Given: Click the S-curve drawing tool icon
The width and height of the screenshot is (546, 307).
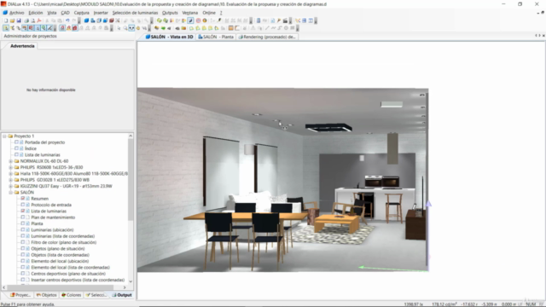Looking at the screenshot, I should click(280, 28).
